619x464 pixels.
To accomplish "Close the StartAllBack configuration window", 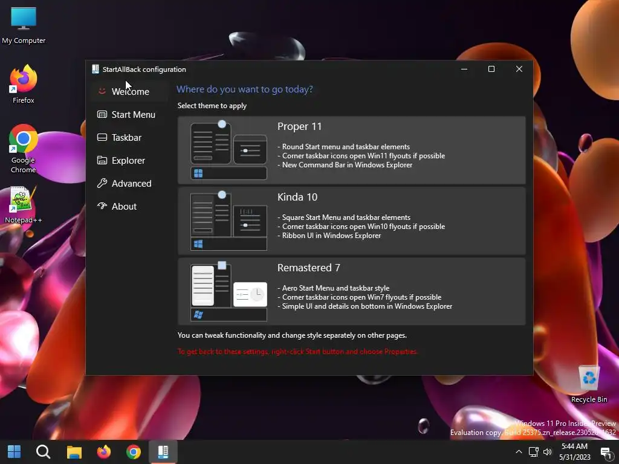I will coord(519,69).
